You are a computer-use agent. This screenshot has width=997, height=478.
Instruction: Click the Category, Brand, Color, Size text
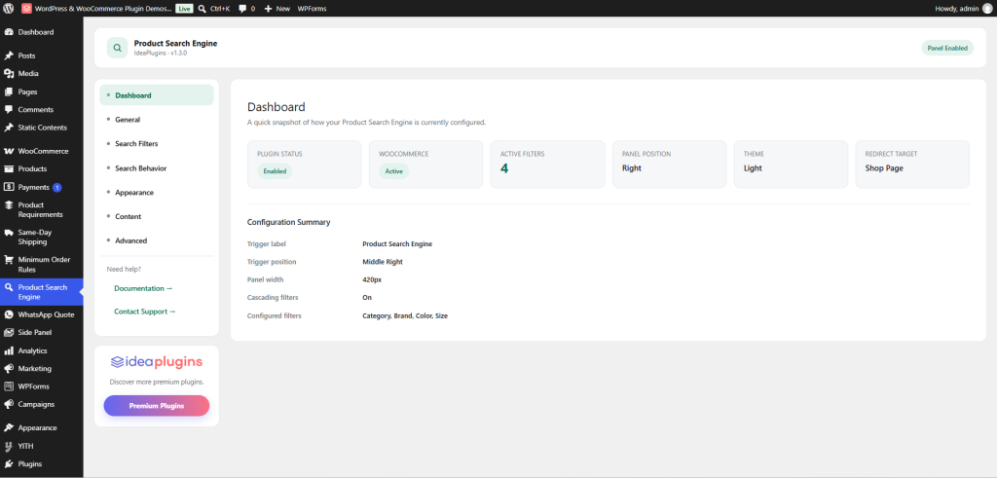tap(405, 316)
